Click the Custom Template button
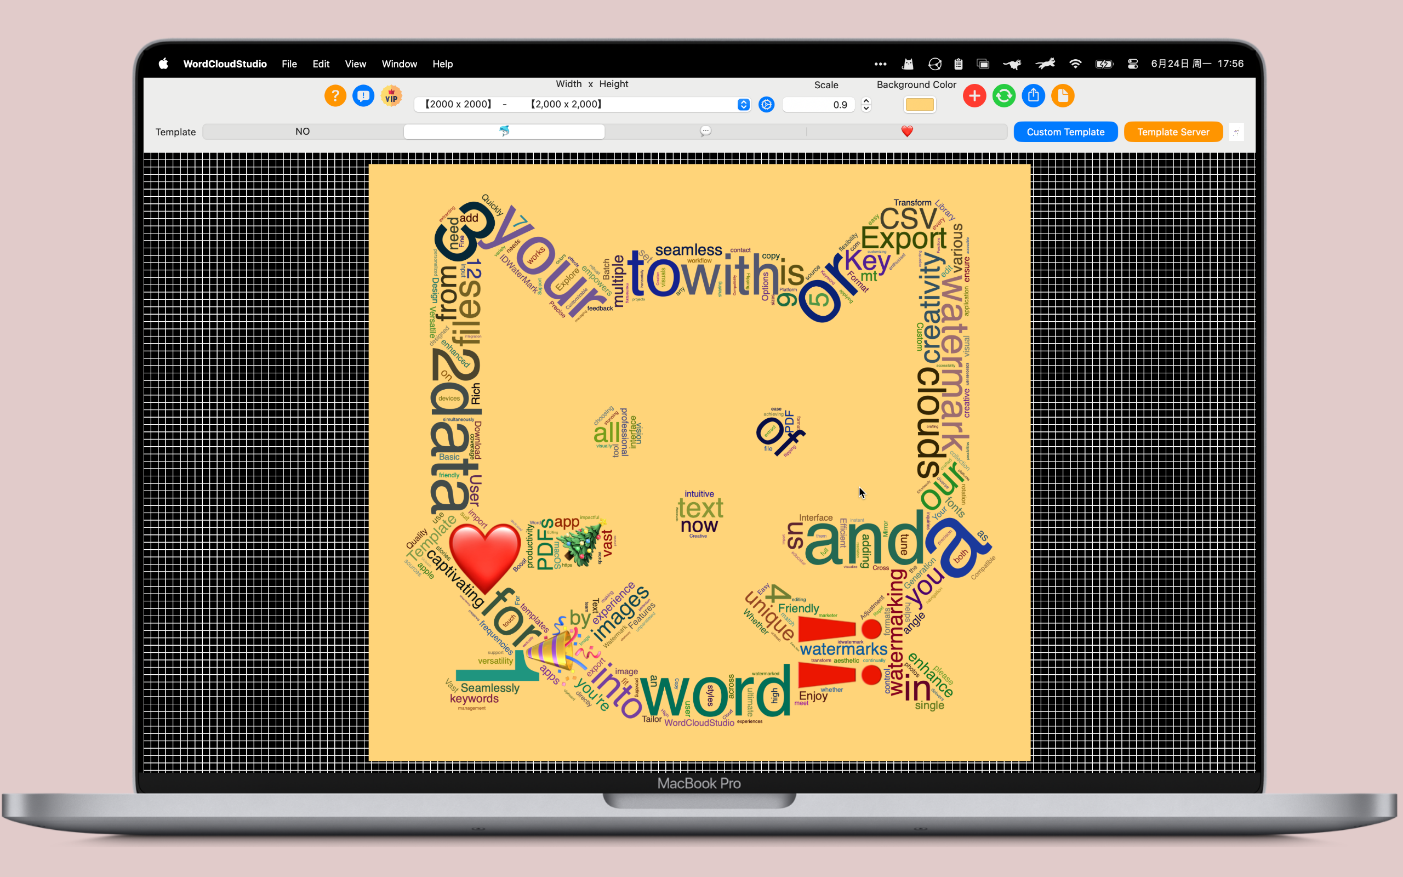The image size is (1403, 877). coord(1065,132)
